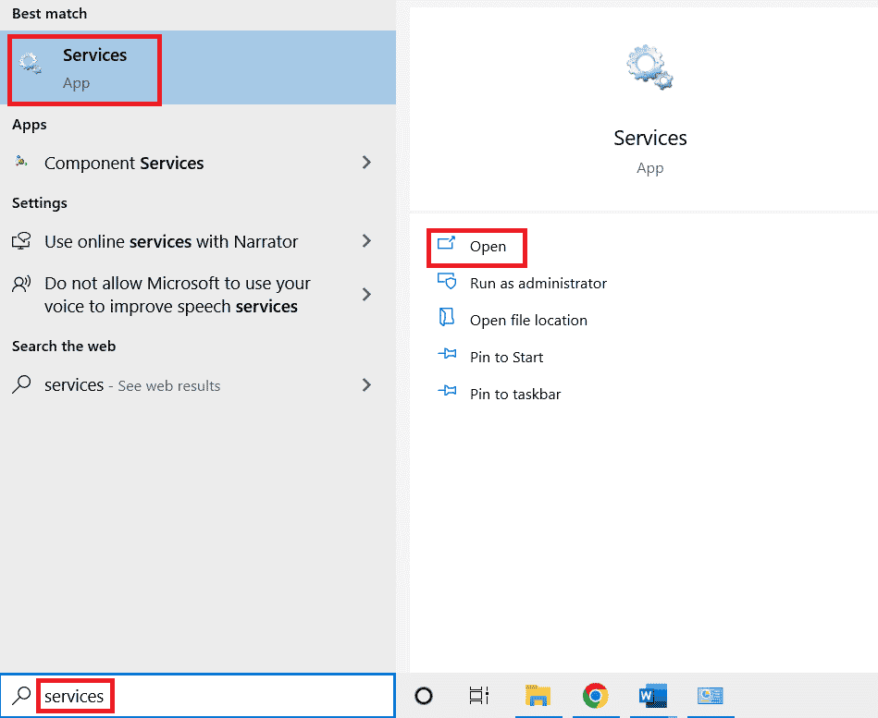
Task: Click the large Services gears preview icon
Action: click(649, 67)
